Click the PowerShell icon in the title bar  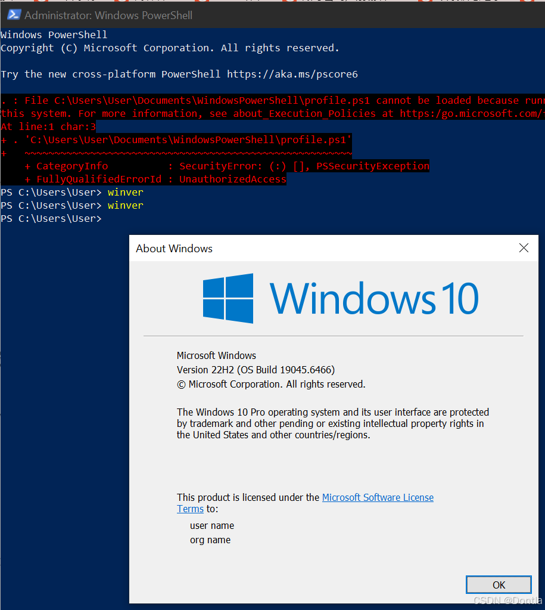coord(14,15)
